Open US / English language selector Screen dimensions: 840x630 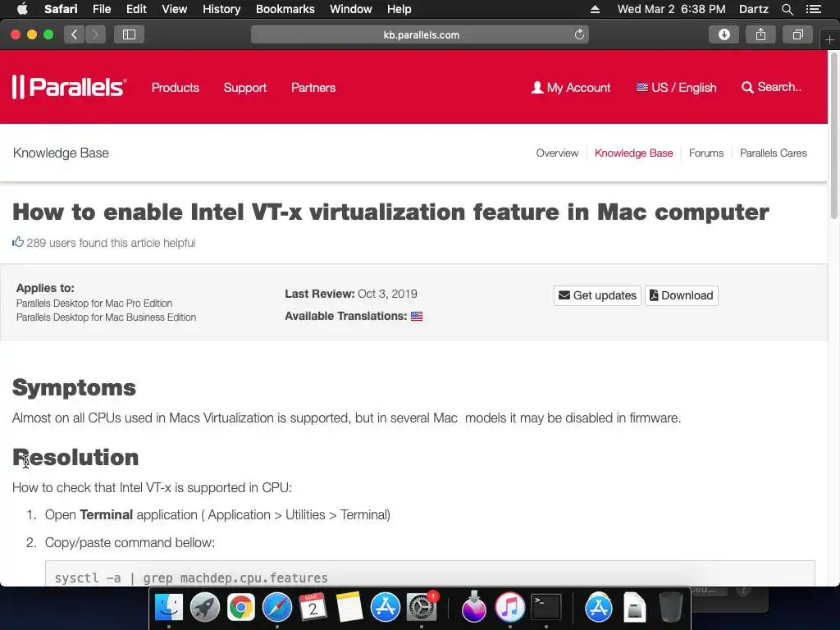click(x=676, y=87)
